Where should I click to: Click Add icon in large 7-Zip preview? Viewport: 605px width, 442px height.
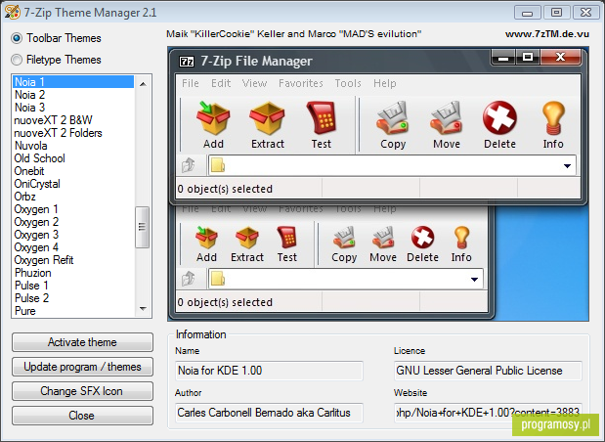[213, 118]
